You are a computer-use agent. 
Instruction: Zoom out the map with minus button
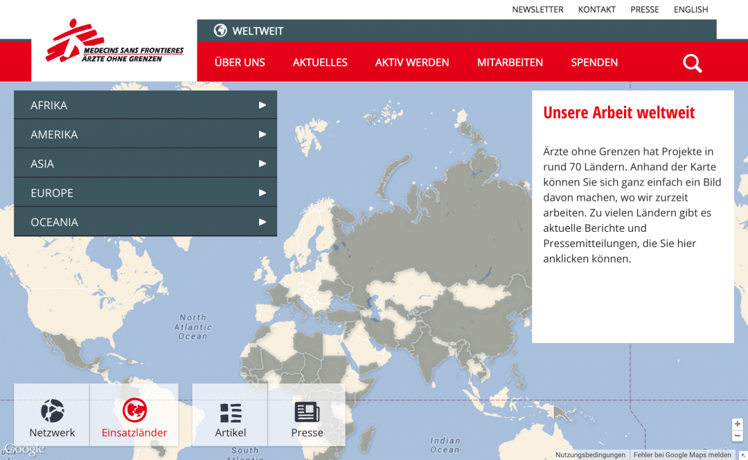pos(738,436)
